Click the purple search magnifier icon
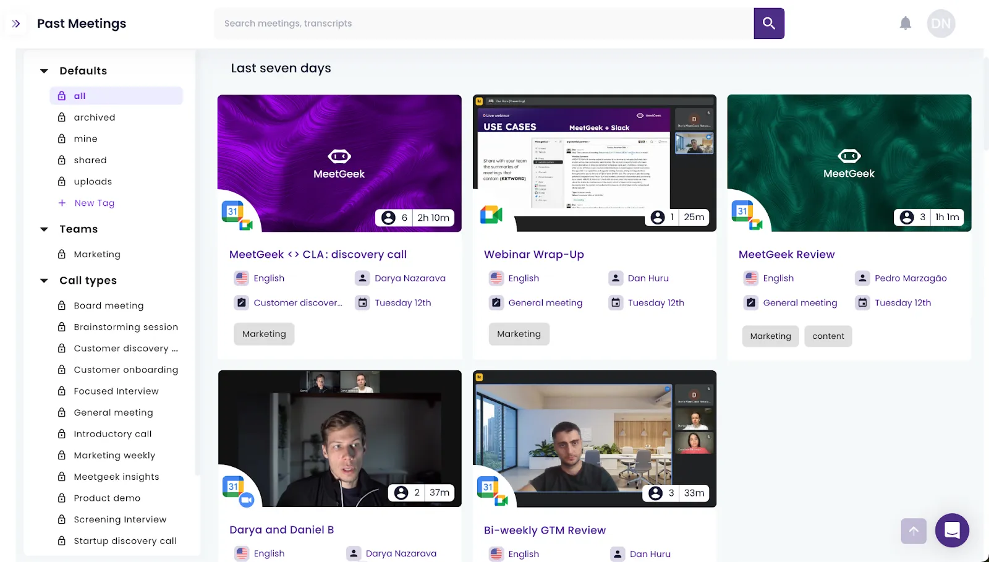This screenshot has height=562, width=989. click(768, 23)
